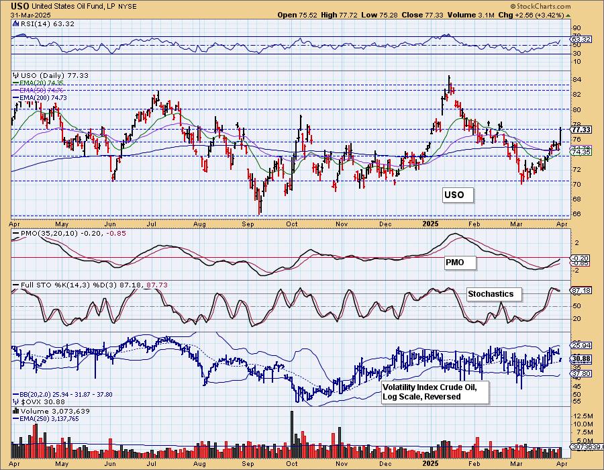Click the 80 price axis label
The height and width of the screenshot is (470, 604).
click(x=577, y=110)
